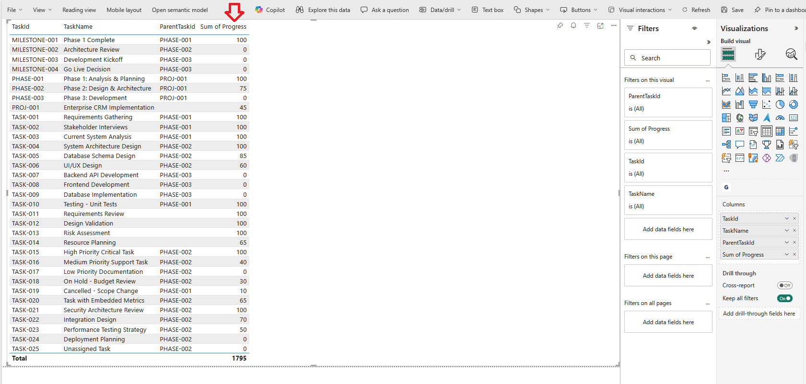806x384 pixels.
Task: Toggle Filters pane visibility eye icon
Action: tap(694, 29)
